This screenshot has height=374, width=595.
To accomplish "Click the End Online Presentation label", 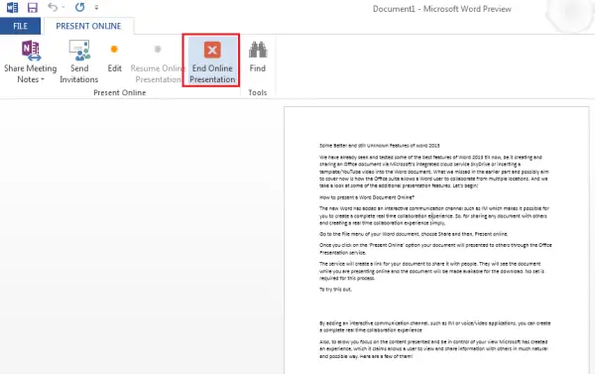I will [212, 73].
